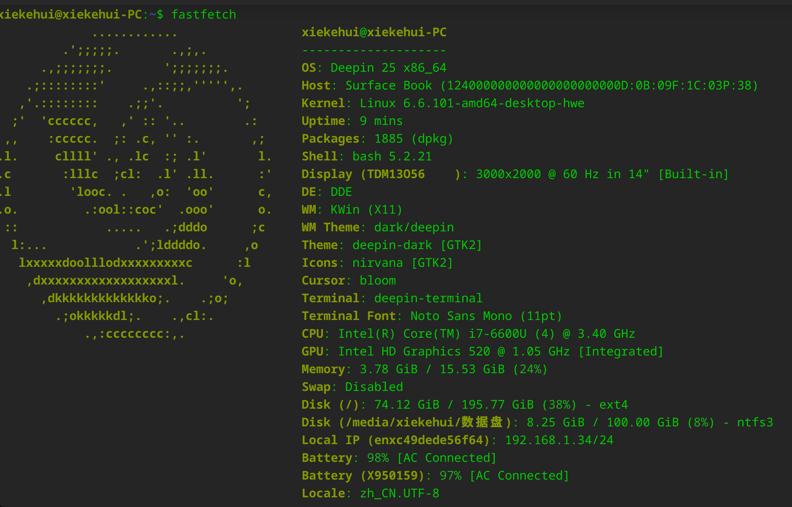Click the 'Battery: 98% [AC Connected]' line
This screenshot has width=792, height=507.
point(399,458)
